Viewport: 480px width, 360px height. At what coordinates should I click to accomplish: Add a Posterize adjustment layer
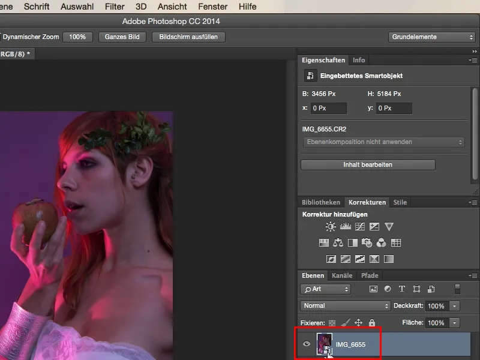coord(346,259)
